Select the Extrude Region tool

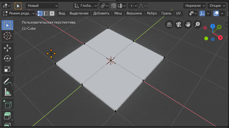tap(7, 116)
